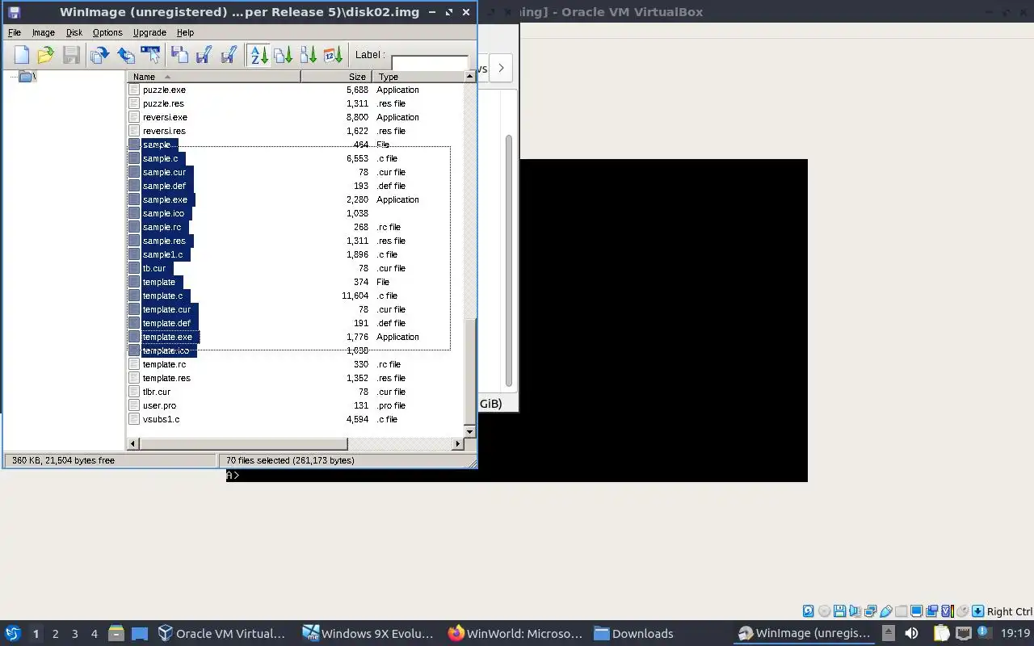Select file puzzle.exe

click(164, 90)
